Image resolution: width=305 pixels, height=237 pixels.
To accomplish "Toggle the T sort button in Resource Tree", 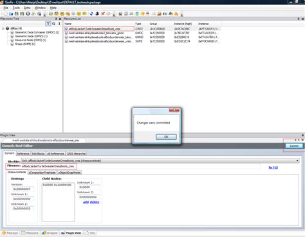I will [48, 24].
